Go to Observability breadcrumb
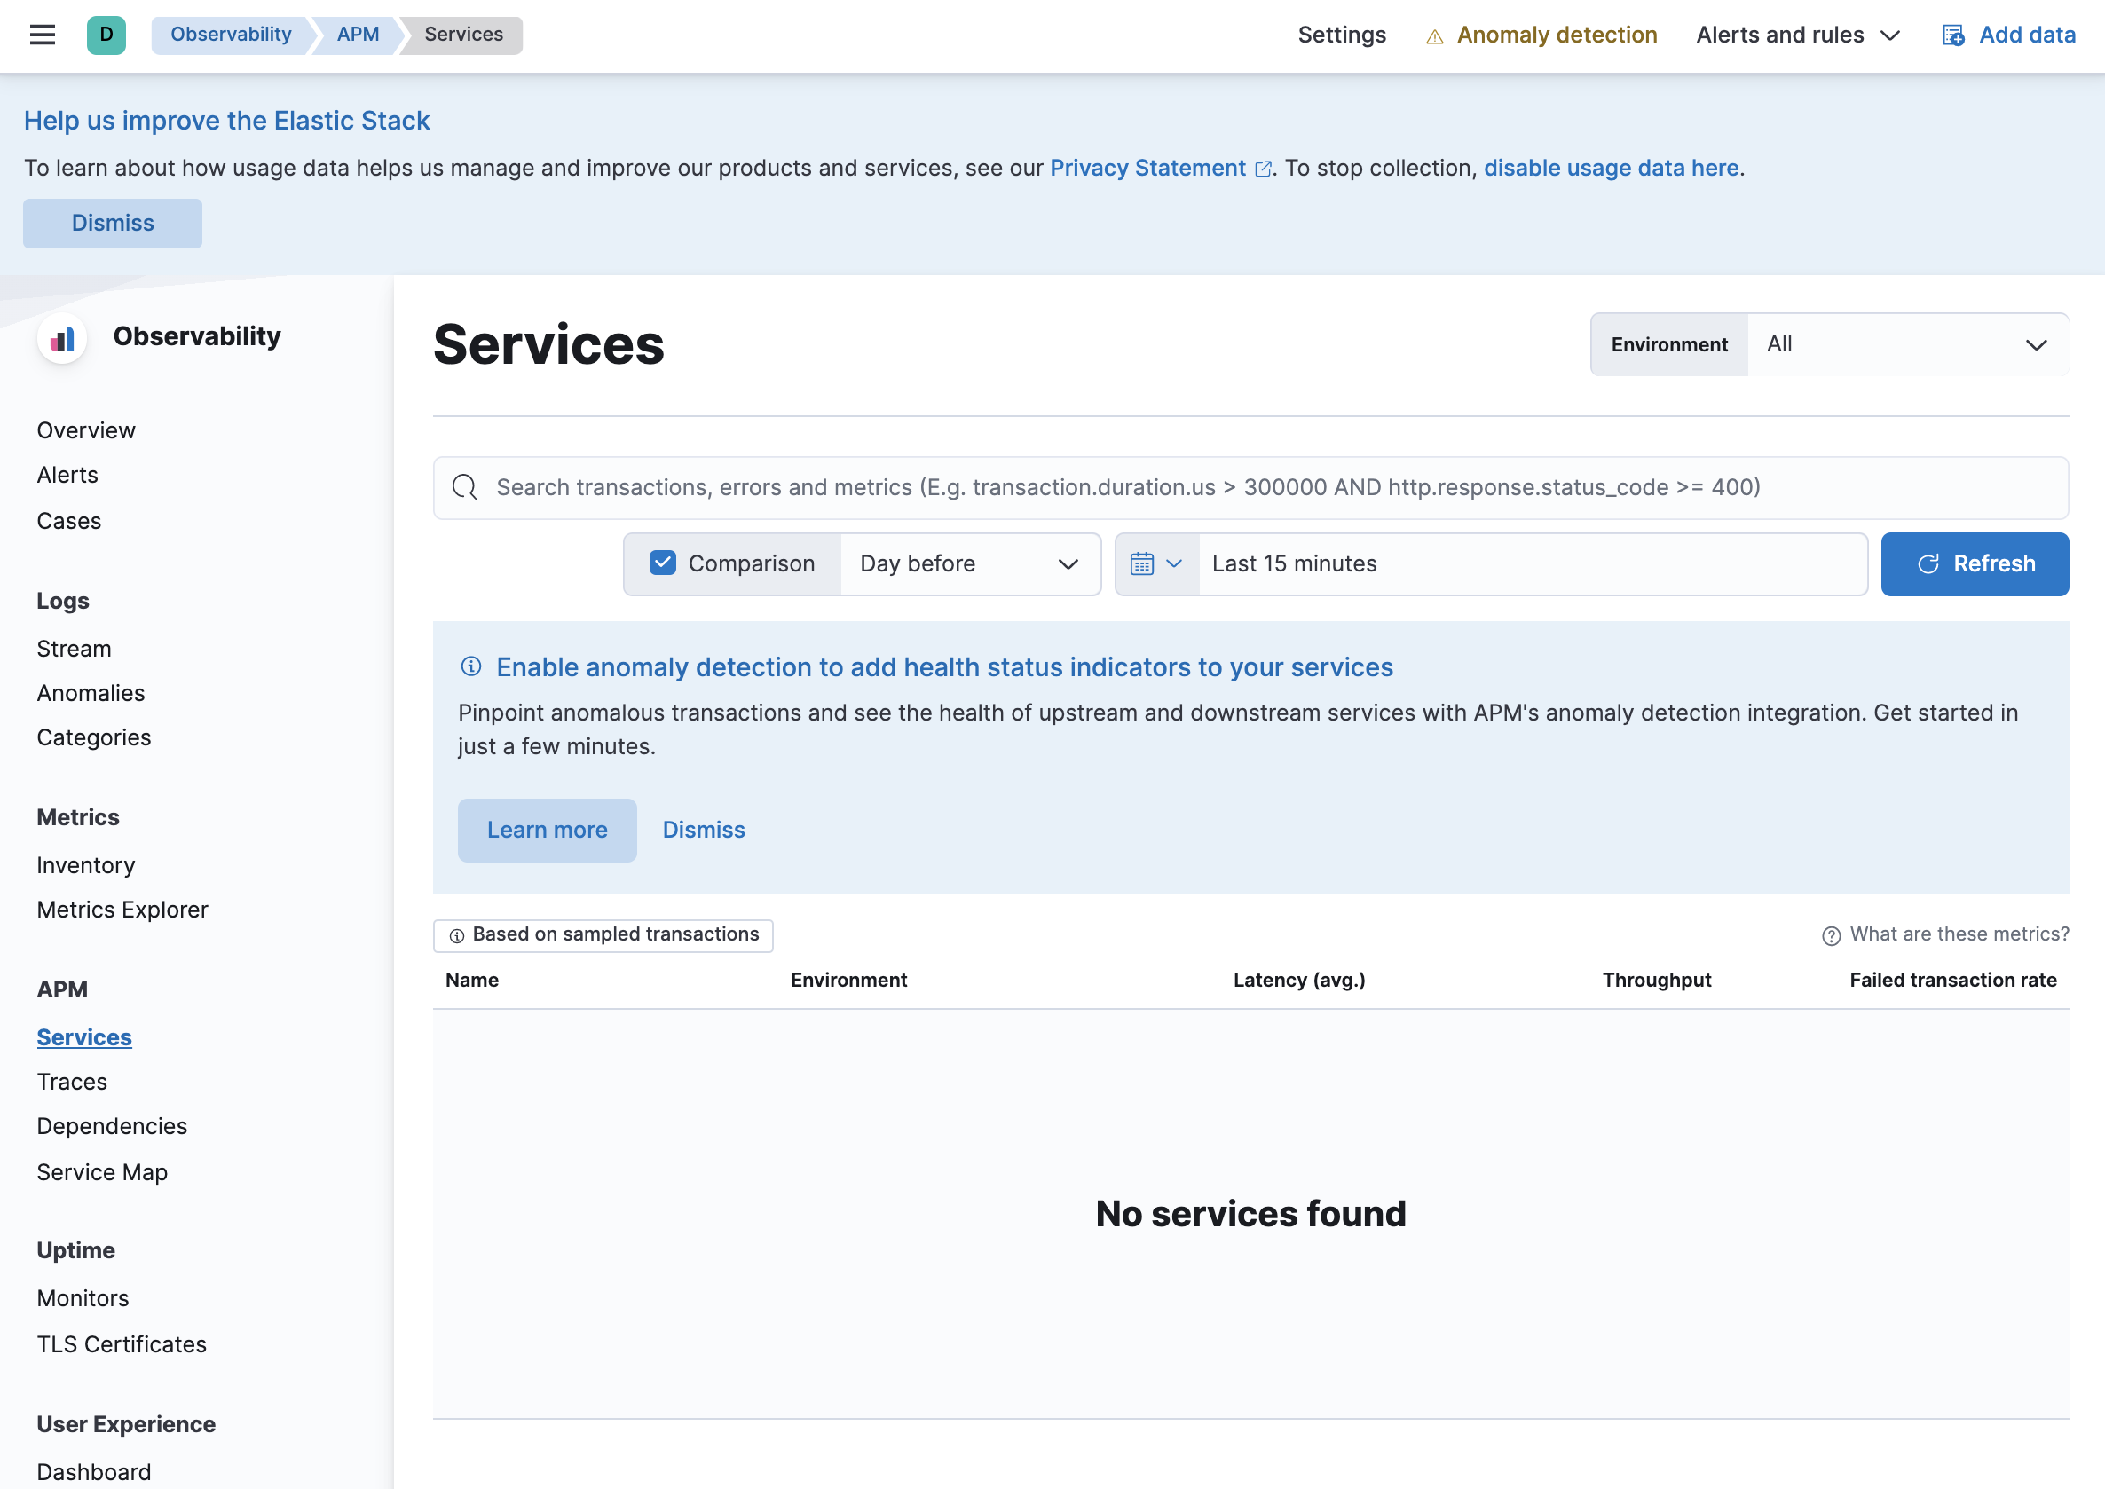Viewport: 2105px width, 1489px height. tap(231, 35)
